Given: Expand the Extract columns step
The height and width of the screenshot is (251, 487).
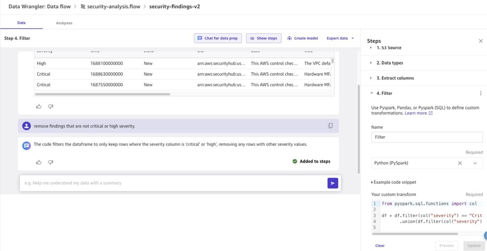Looking at the screenshot, I should [x=371, y=78].
